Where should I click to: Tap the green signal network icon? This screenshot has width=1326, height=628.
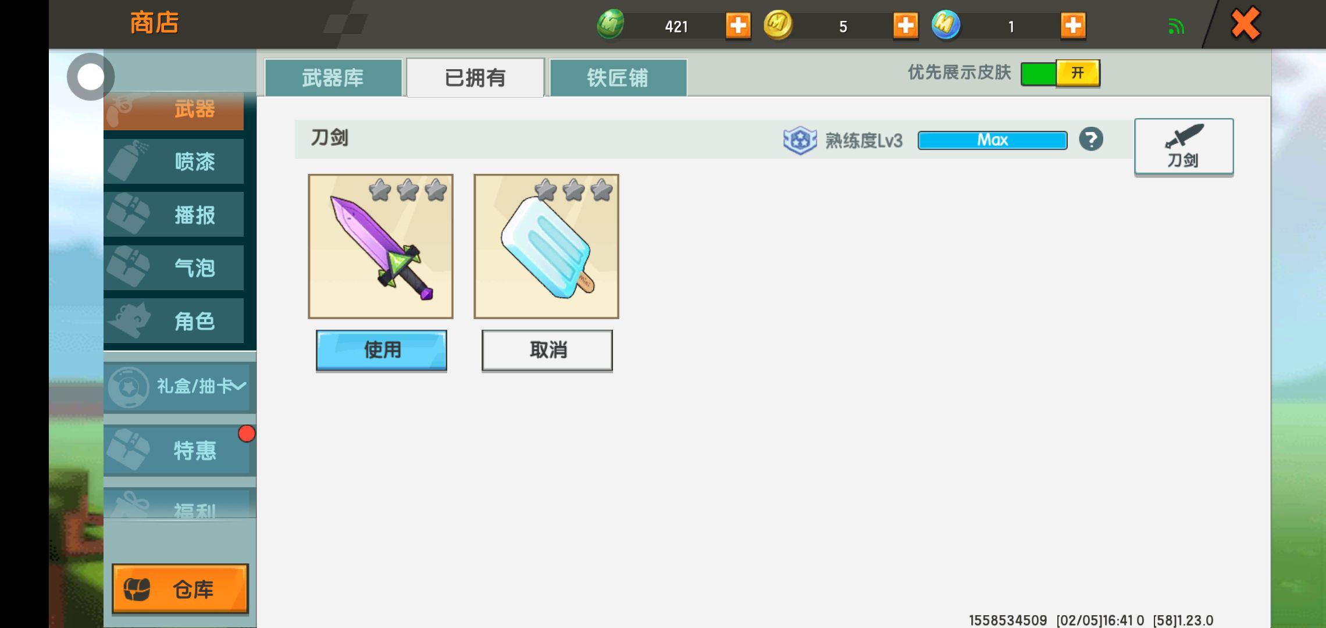[x=1176, y=27]
